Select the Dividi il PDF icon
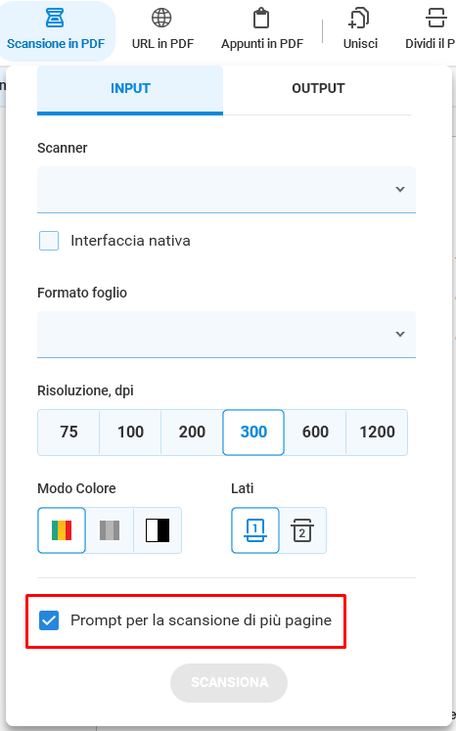This screenshot has width=456, height=731. [435, 18]
